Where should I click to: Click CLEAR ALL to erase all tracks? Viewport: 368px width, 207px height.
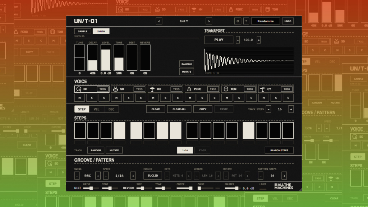coord(179,109)
